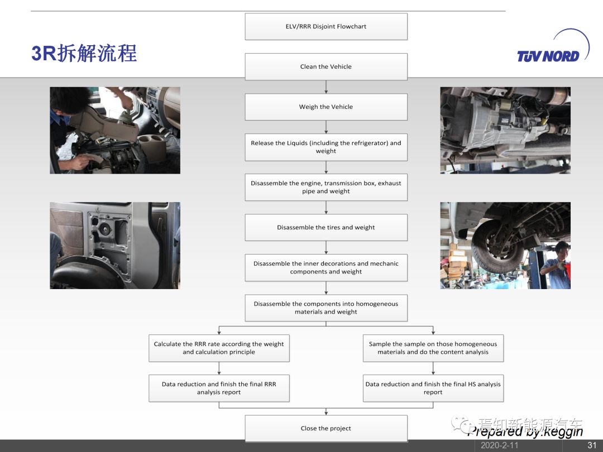The image size is (603, 452).
Task: Click the Sample homogeneous materials box
Action: [x=433, y=348]
